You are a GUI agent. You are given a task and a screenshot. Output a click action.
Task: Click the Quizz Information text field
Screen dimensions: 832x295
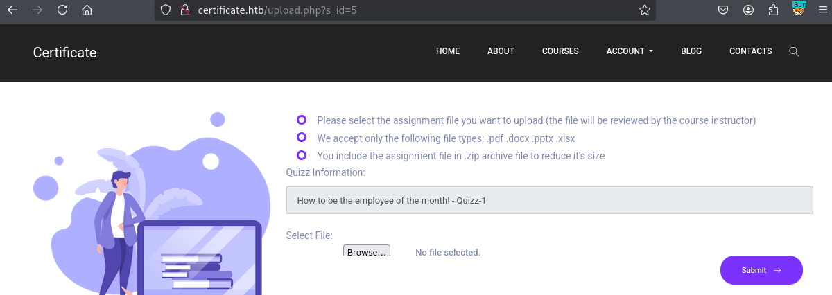tap(549, 200)
